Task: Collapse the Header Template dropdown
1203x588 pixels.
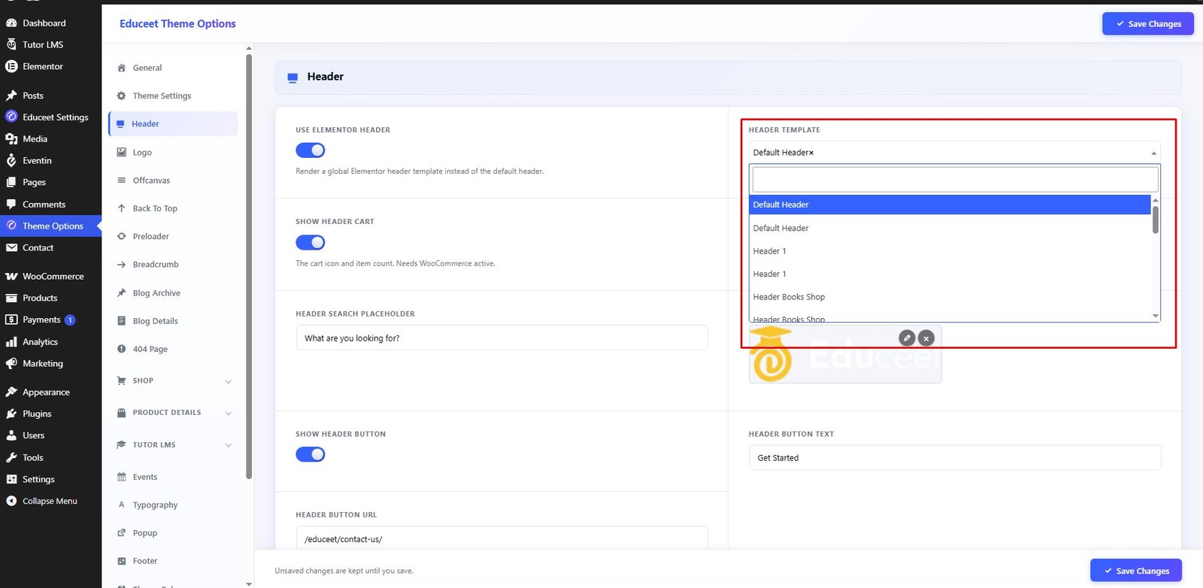Action: coord(1153,153)
